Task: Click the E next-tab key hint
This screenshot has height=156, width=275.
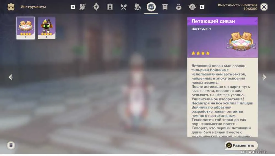Action: coord(202,7)
